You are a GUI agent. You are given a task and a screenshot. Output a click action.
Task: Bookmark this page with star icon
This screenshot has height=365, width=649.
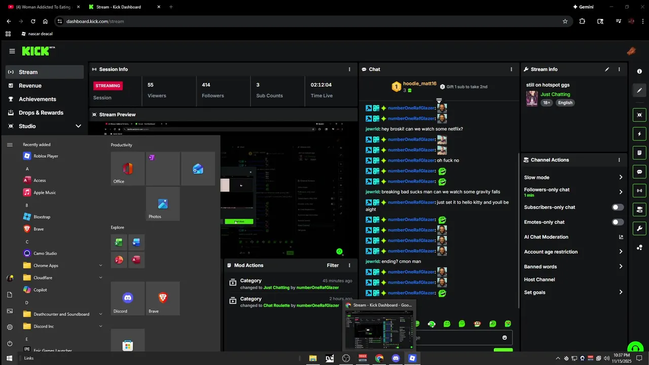pyautogui.click(x=565, y=21)
